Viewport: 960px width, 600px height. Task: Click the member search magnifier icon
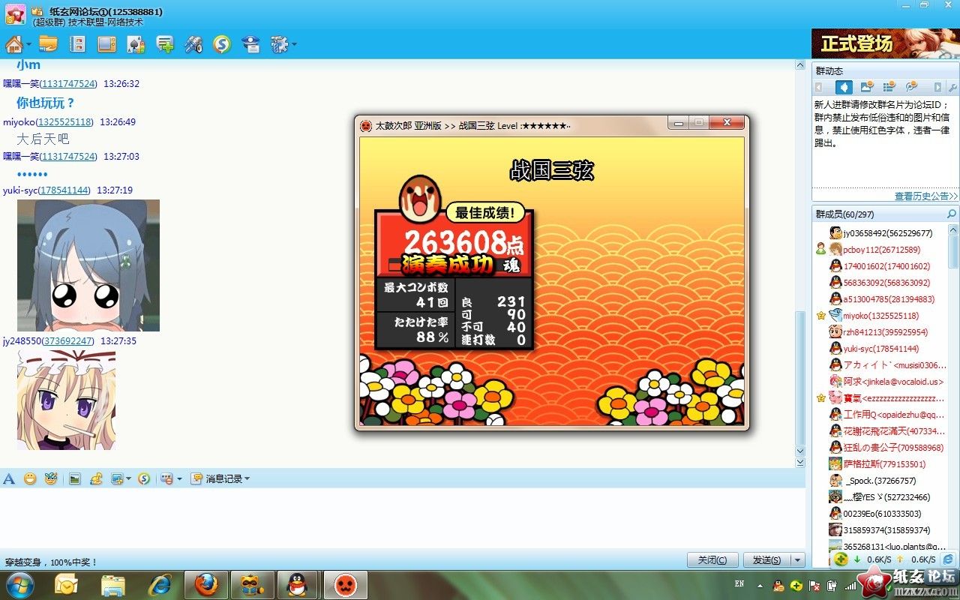pos(952,214)
